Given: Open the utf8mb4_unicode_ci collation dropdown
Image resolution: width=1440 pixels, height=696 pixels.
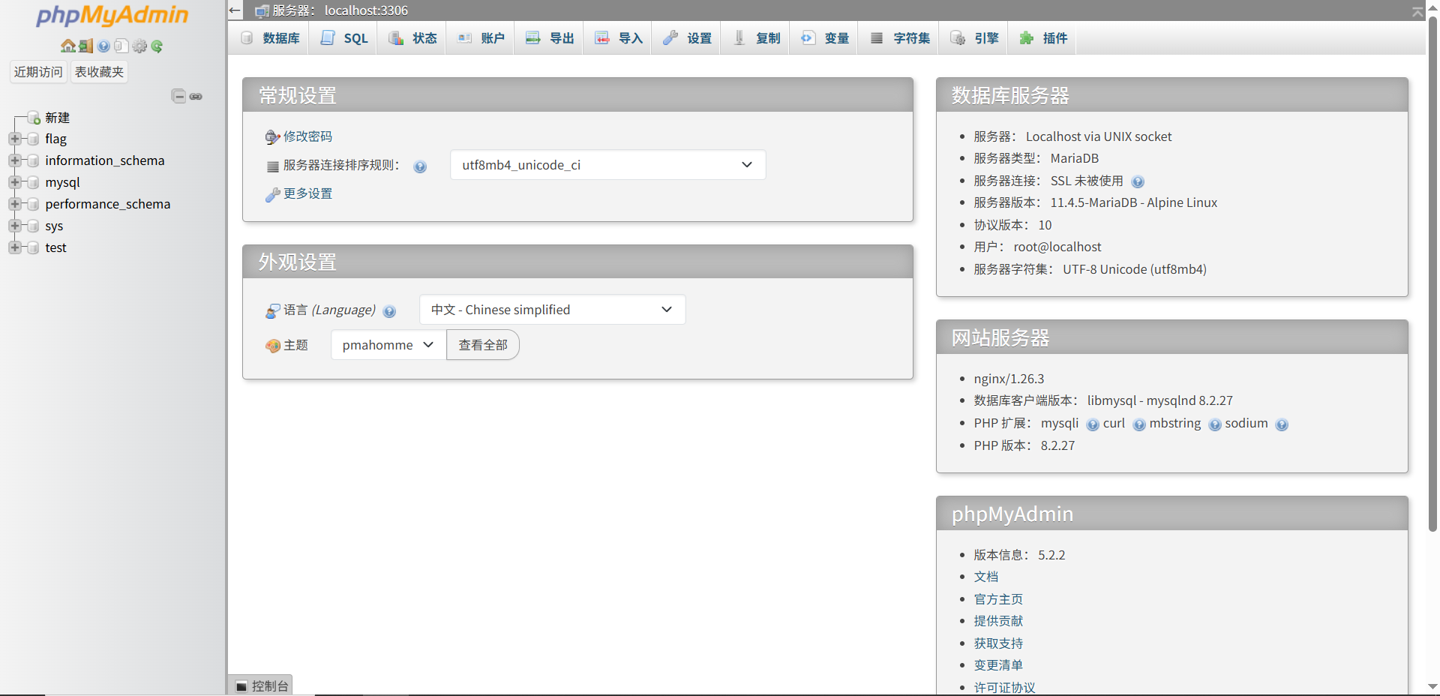Looking at the screenshot, I should [607, 165].
